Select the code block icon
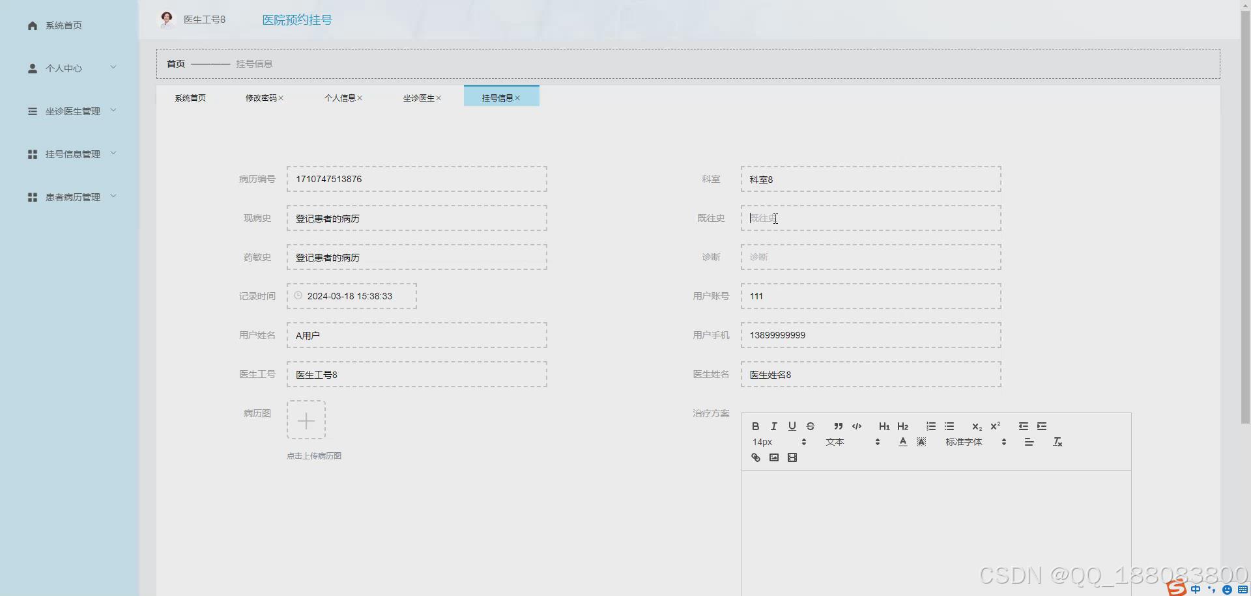Image resolution: width=1251 pixels, height=596 pixels. pyautogui.click(x=856, y=426)
